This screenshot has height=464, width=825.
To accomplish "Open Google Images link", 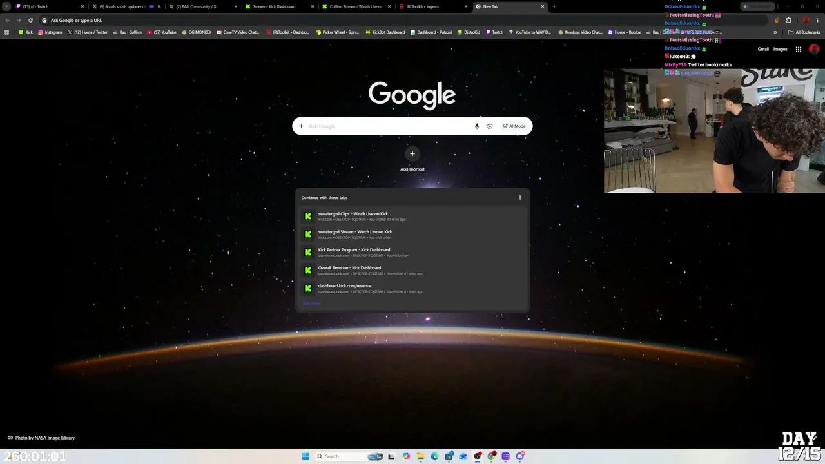I will click(780, 49).
